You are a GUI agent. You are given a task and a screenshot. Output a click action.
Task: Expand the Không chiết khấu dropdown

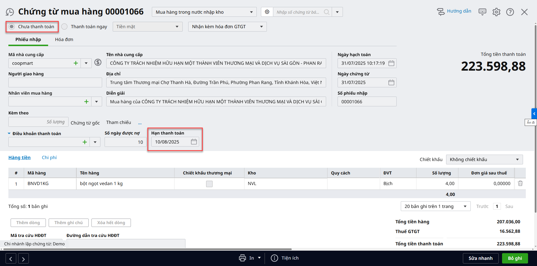click(484, 160)
